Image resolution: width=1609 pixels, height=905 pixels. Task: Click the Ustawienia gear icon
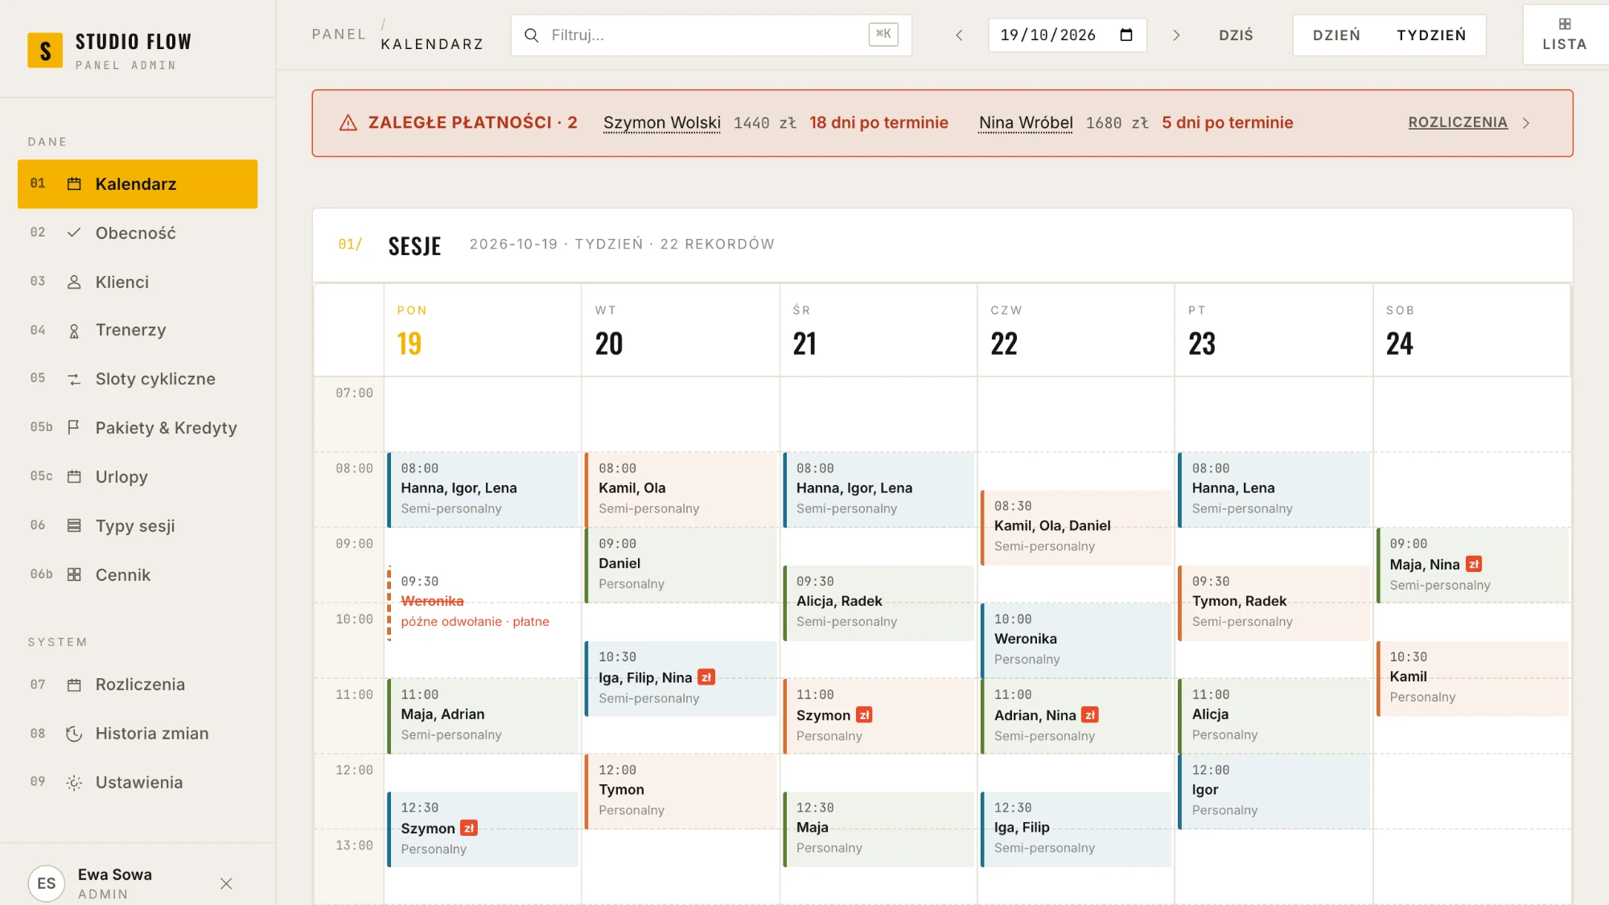(74, 783)
